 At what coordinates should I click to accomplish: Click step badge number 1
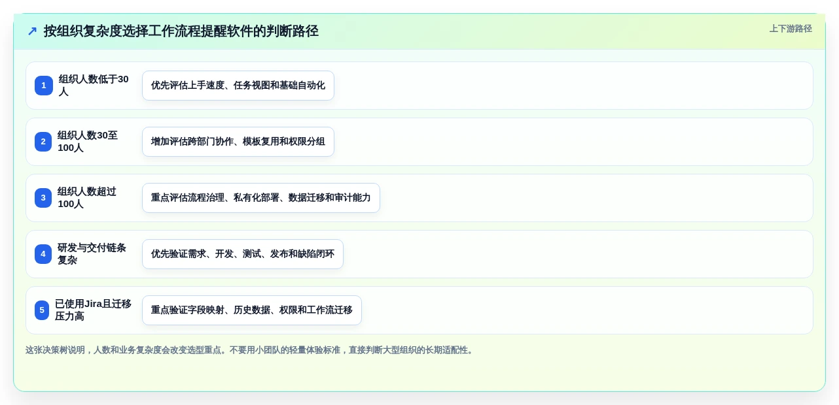click(44, 86)
